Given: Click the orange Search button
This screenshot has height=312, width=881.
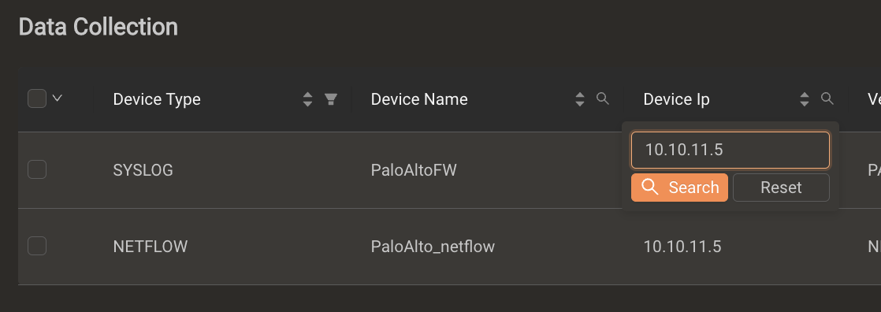Looking at the screenshot, I should (679, 188).
